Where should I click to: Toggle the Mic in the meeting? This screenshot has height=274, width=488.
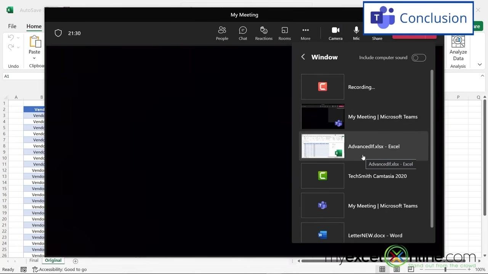356,33
